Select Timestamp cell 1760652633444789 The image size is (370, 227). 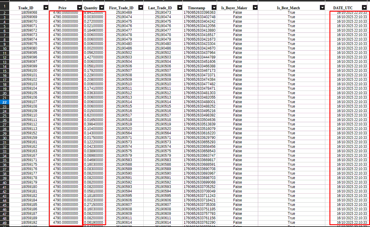click(x=199, y=57)
